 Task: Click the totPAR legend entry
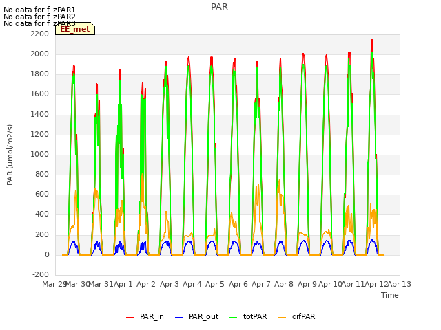248,316
